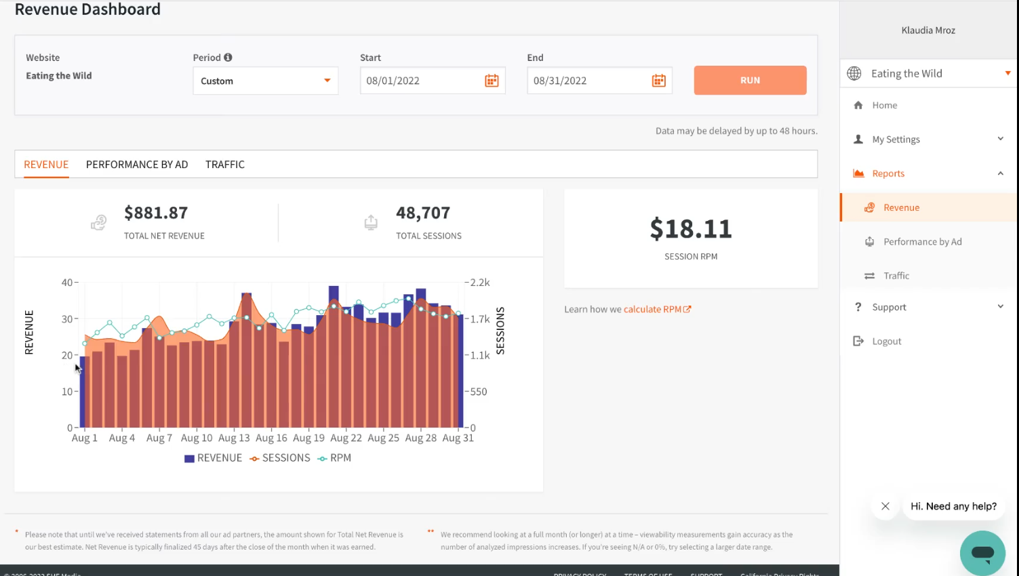This screenshot has height=576, width=1019.
Task: Expand the Eating the Wild site selector
Action: (1007, 73)
